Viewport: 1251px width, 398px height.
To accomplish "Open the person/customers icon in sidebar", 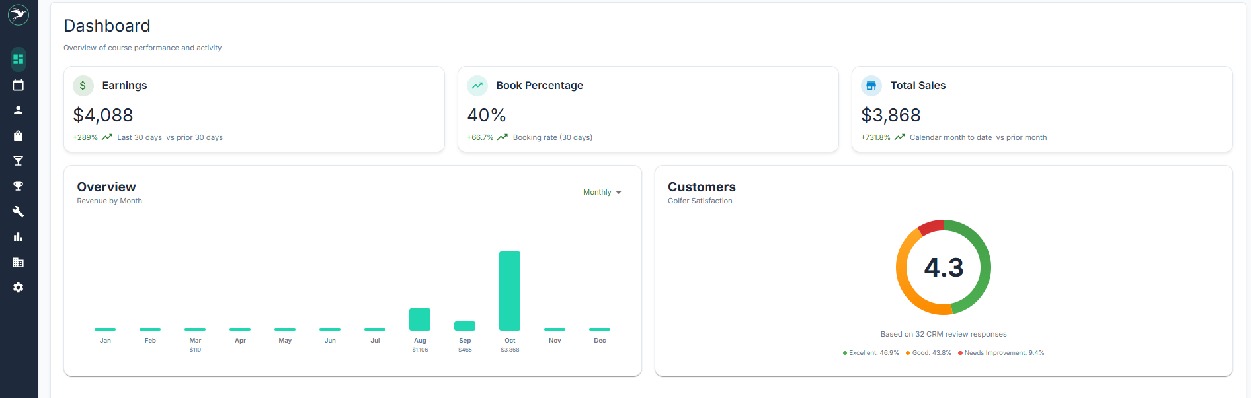I will click(x=19, y=110).
